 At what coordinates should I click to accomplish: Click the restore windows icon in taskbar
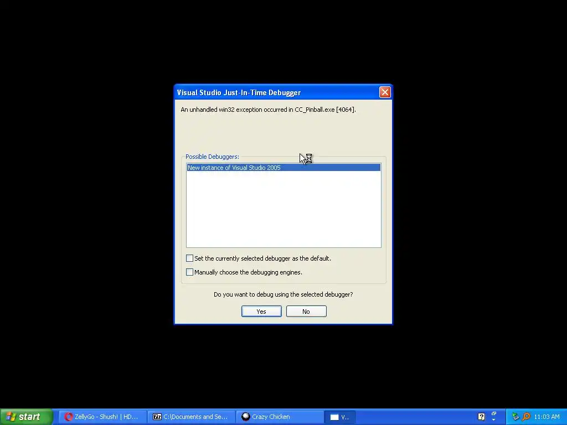[494, 413]
